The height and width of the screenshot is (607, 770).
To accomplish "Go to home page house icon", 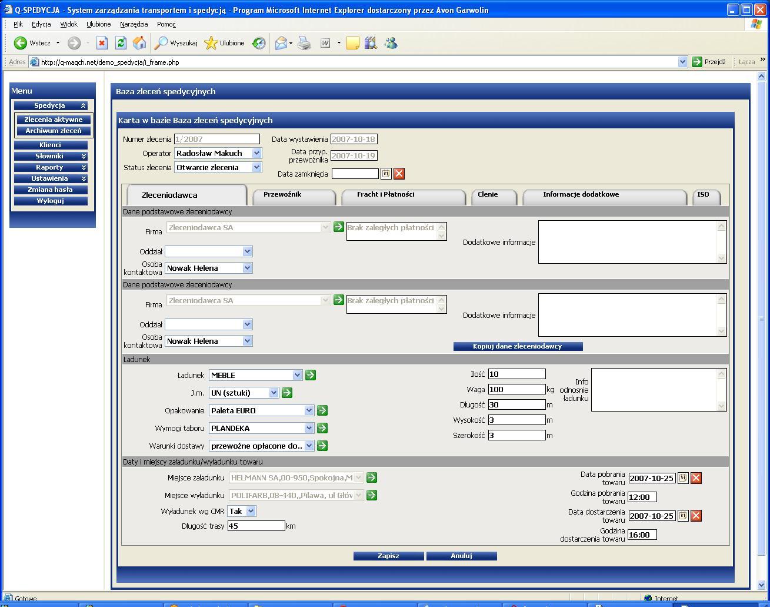I will 139,43.
